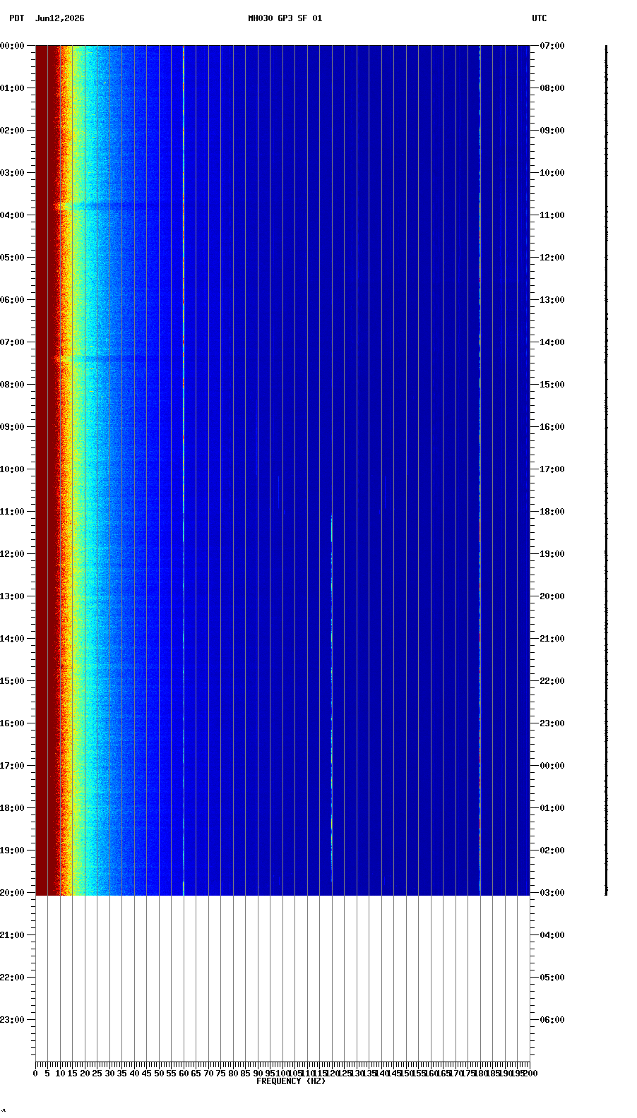
Task: Click the 20 Hz frequency tick label
Action: [x=85, y=1074]
